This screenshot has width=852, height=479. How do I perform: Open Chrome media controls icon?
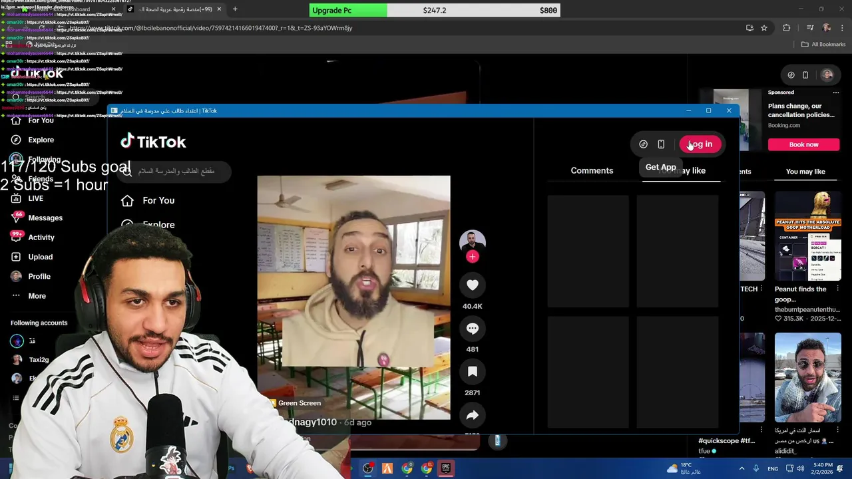coord(809,28)
